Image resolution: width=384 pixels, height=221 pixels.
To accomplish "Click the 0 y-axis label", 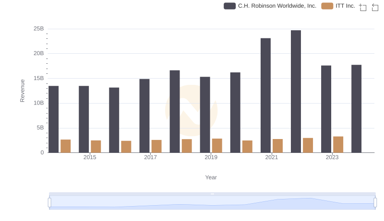I will coord(42,152).
